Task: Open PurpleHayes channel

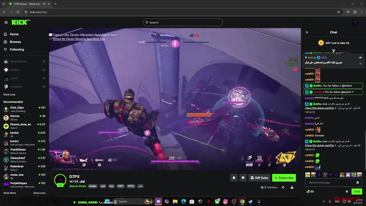Action: point(24,185)
